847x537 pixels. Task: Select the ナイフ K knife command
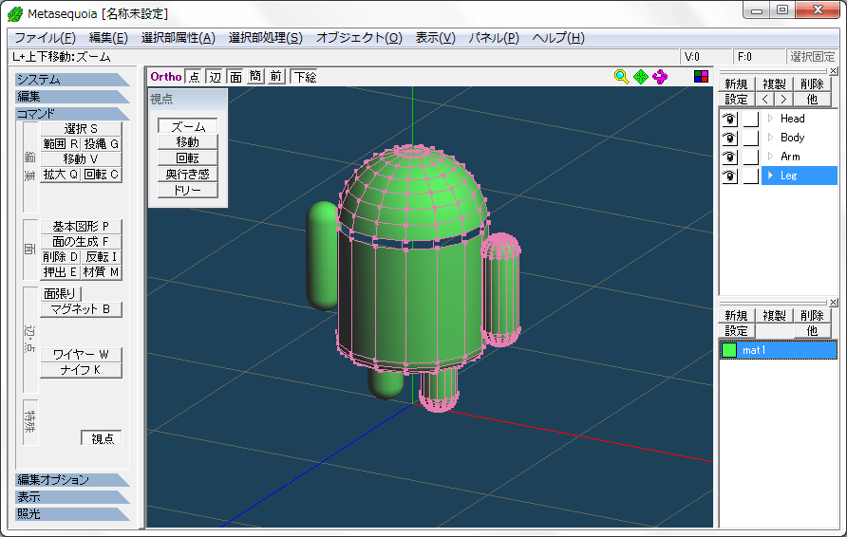(x=81, y=370)
